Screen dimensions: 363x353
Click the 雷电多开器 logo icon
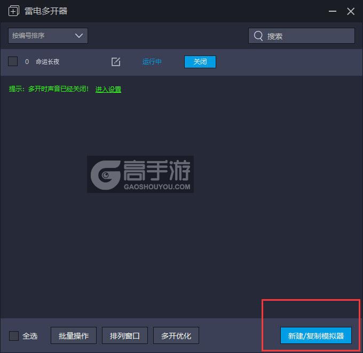pyautogui.click(x=14, y=11)
